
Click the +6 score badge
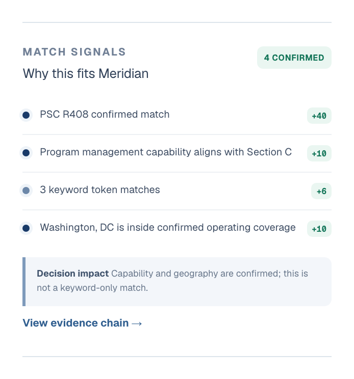tap(321, 191)
